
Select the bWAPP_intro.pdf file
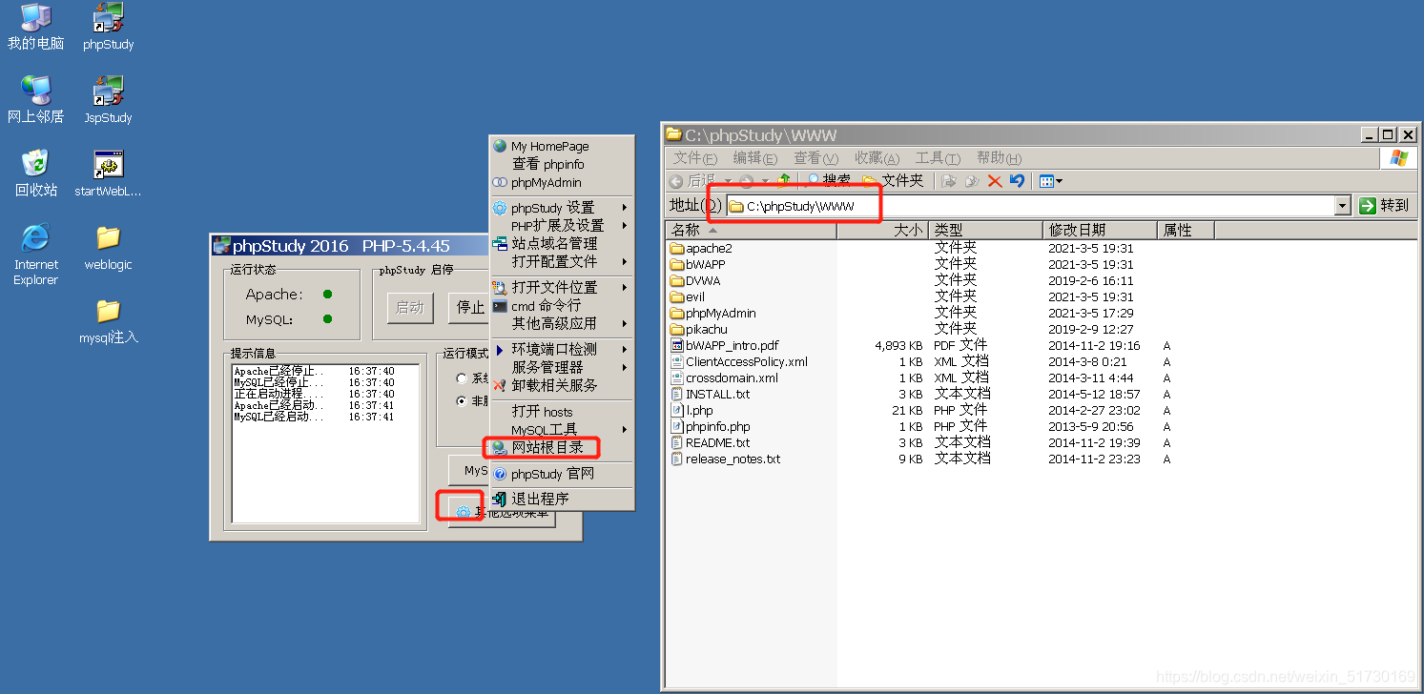coord(725,345)
